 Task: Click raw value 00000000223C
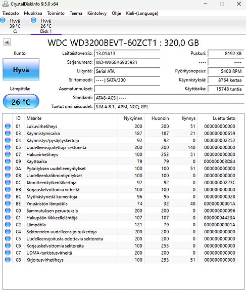[x=220, y=183]
